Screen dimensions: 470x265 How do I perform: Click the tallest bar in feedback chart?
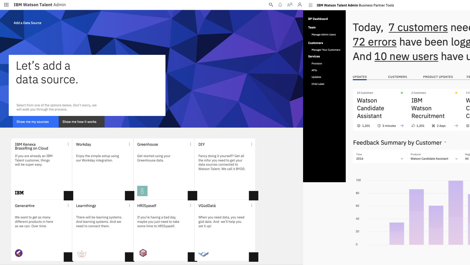(x=456, y=212)
